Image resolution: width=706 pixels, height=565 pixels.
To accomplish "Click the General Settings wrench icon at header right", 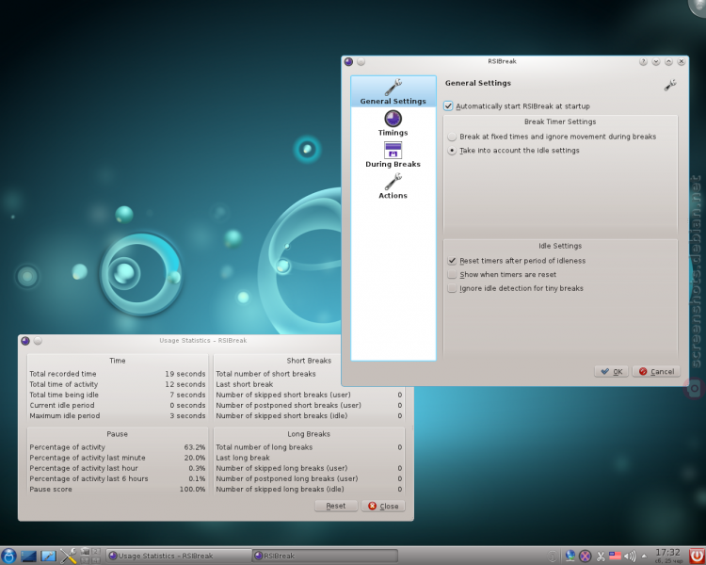I will tap(670, 85).
